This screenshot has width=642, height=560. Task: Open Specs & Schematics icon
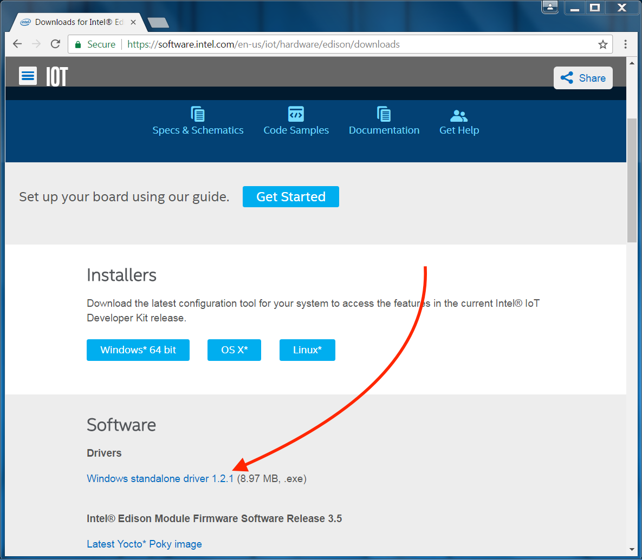(x=198, y=114)
